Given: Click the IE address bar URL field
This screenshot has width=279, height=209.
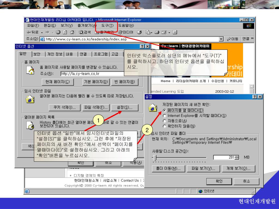Looking at the screenshot, I should 132,39.
